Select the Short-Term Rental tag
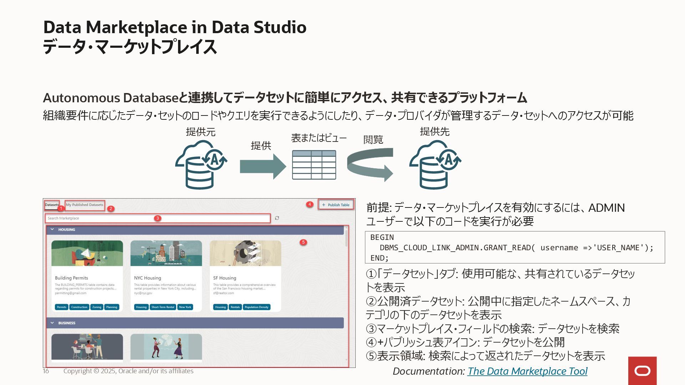This screenshot has height=385, width=685. pyautogui.click(x=163, y=307)
